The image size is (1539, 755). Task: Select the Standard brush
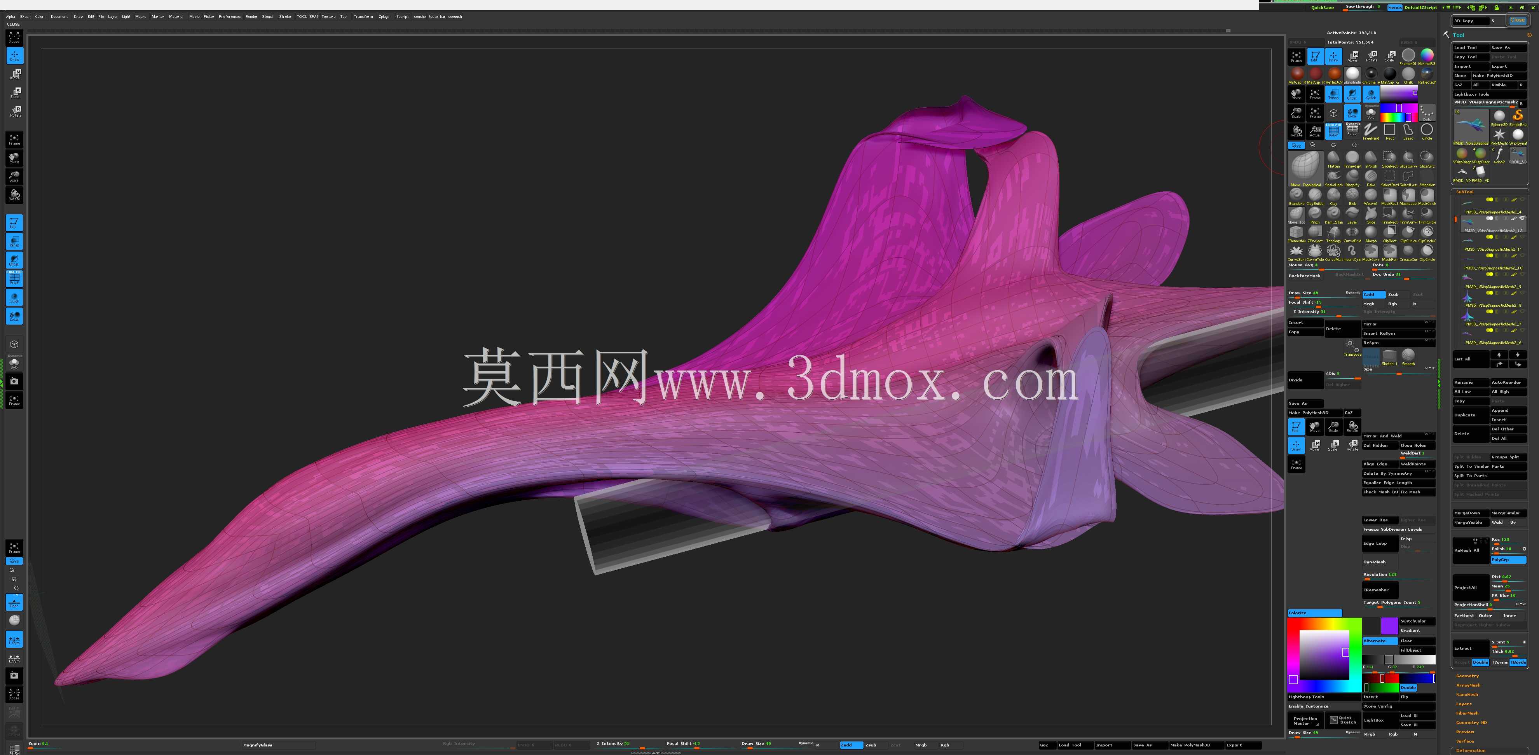[1296, 197]
